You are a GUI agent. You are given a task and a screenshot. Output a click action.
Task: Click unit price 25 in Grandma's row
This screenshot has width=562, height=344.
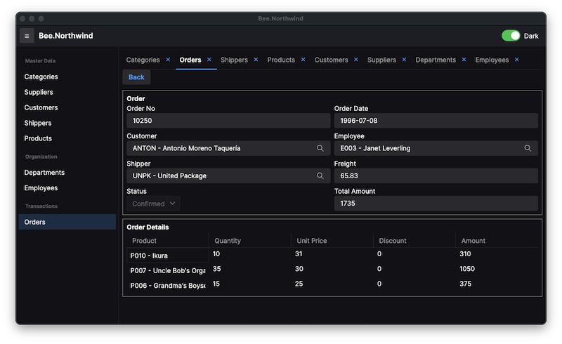point(299,284)
